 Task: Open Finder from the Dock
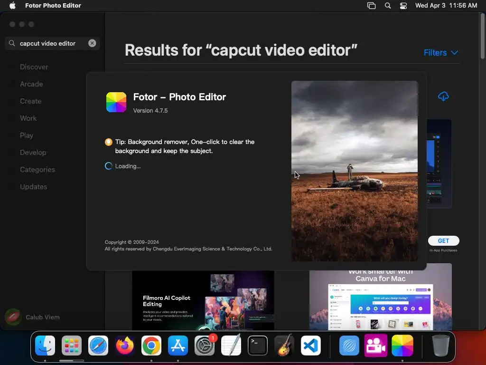pyautogui.click(x=45, y=346)
